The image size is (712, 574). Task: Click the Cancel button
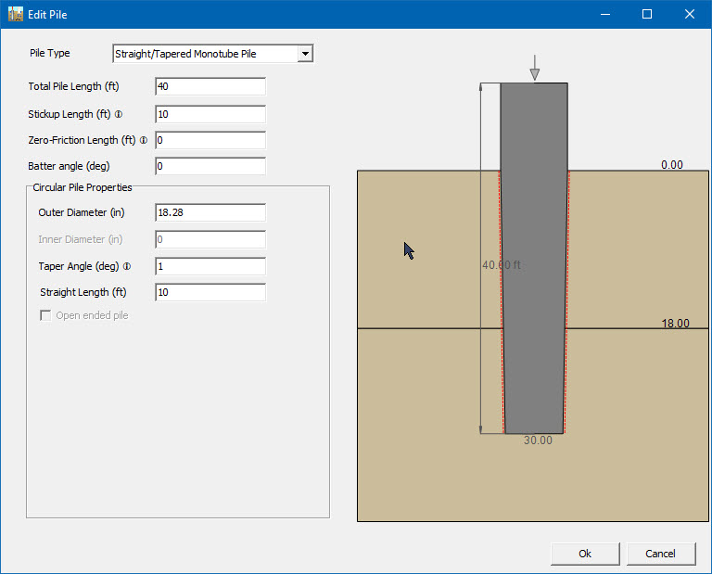[x=661, y=554]
